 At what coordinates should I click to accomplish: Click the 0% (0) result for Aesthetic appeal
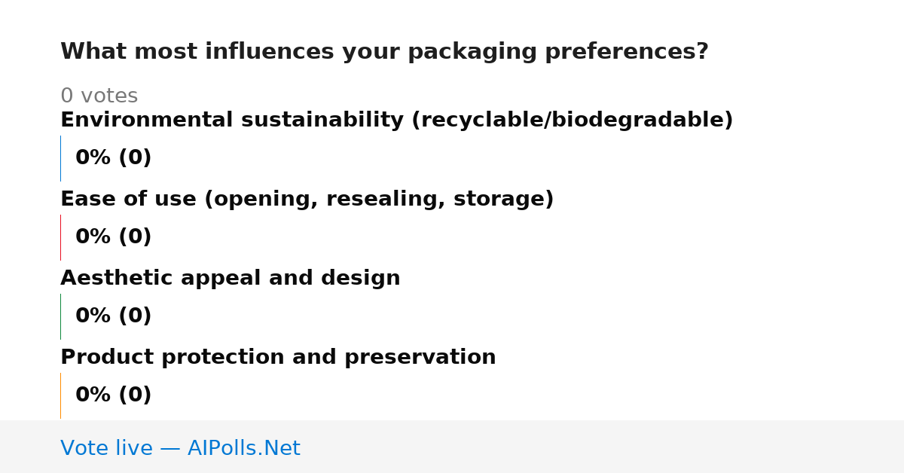[113, 316]
